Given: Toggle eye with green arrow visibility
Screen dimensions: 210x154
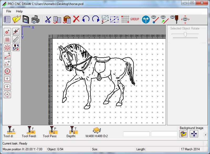Looking at the screenshot, I should pos(165,19).
